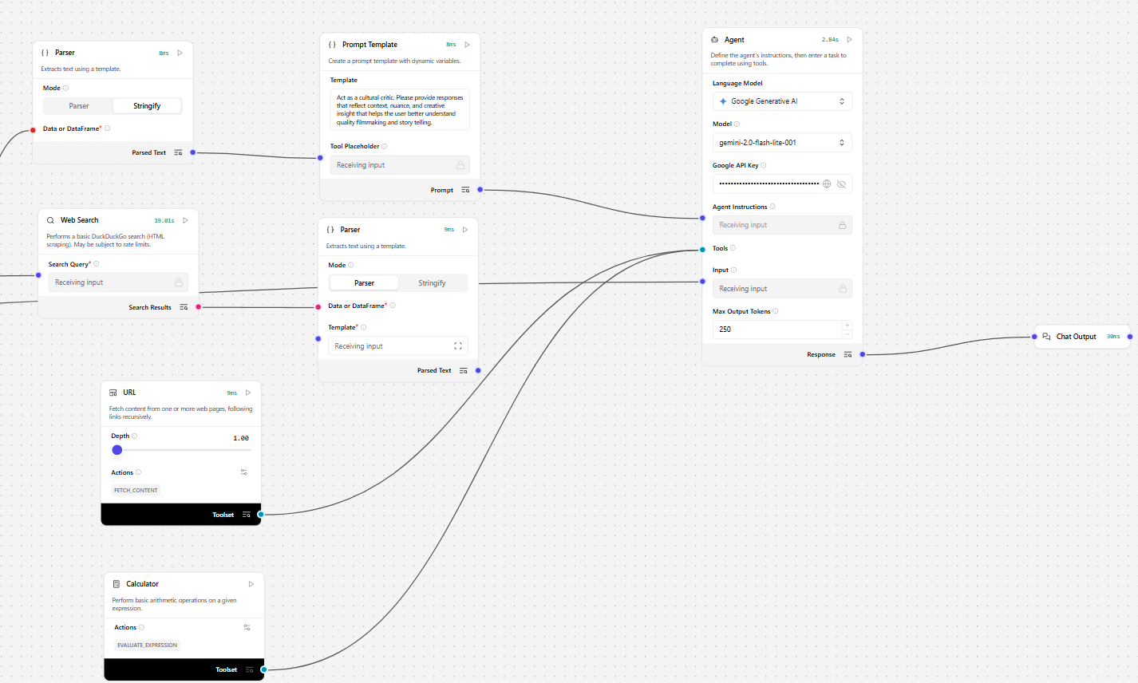Run the Web Search node

click(185, 220)
